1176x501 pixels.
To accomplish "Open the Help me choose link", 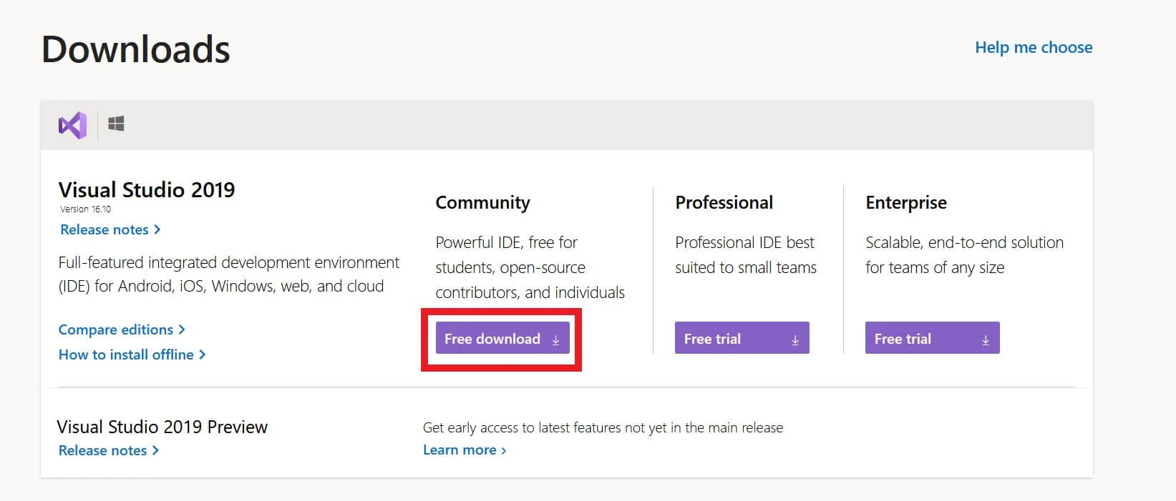I will coord(1033,47).
